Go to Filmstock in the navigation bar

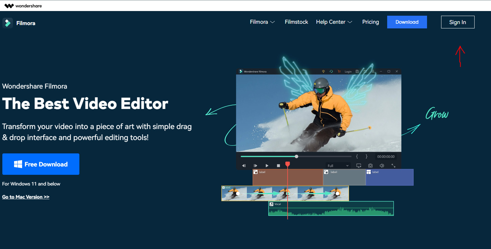(296, 22)
